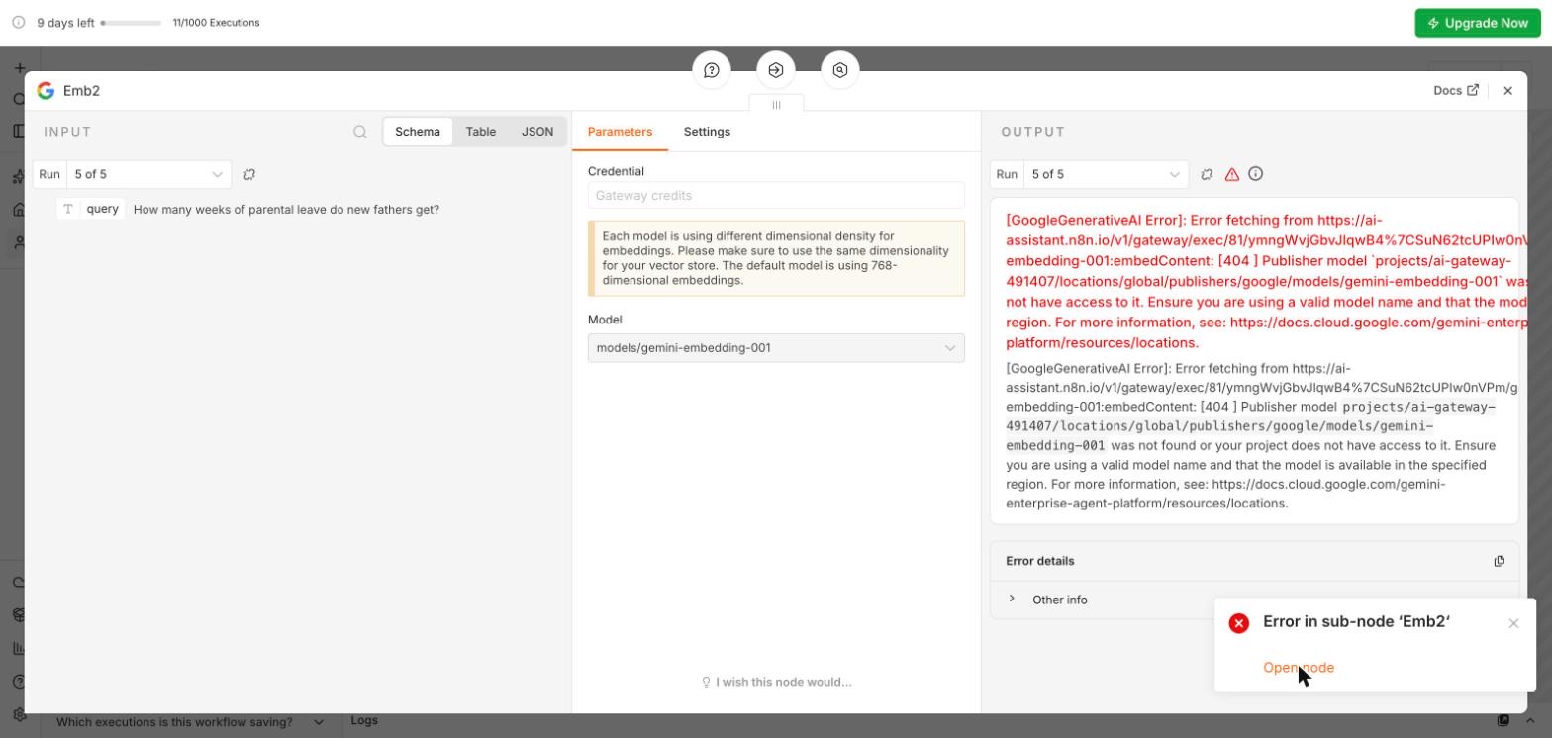Click the hexagon magnifier icon above the panel

[840, 70]
